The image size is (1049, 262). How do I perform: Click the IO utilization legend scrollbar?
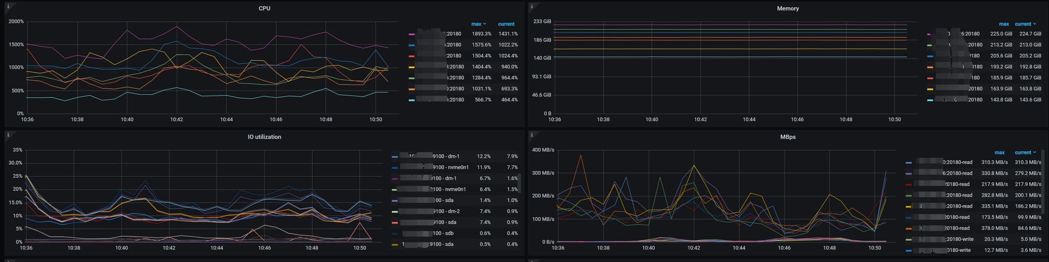point(520,183)
